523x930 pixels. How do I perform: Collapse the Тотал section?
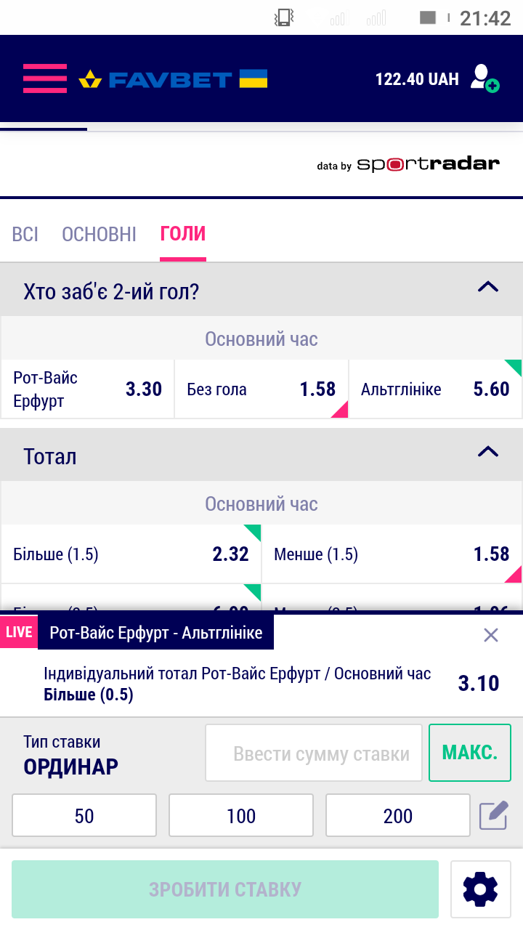pyautogui.click(x=487, y=452)
